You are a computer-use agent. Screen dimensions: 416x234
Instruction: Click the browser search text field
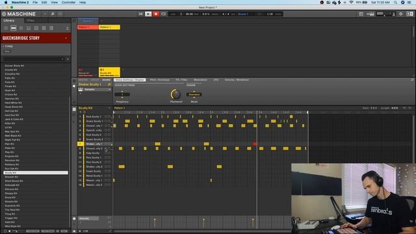coord(32,59)
